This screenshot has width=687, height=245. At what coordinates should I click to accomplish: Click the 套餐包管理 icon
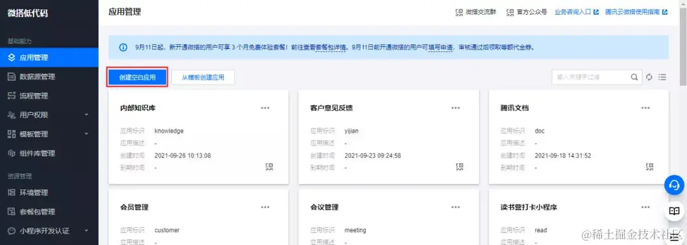(12, 212)
